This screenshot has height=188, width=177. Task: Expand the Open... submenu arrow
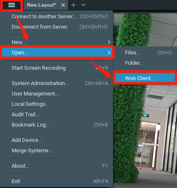click(x=109, y=52)
